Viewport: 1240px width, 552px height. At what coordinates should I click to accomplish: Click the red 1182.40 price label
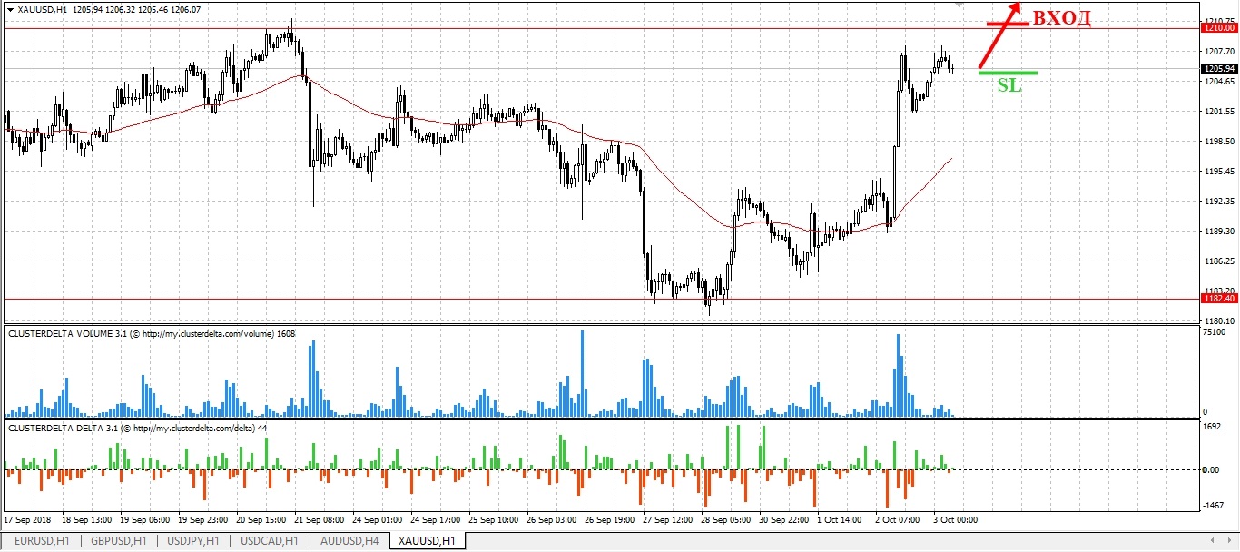(1218, 298)
